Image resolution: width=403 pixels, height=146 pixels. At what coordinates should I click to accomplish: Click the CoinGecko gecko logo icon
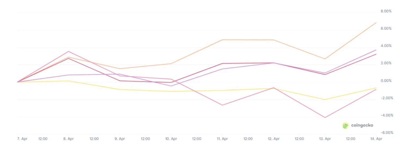click(346, 125)
